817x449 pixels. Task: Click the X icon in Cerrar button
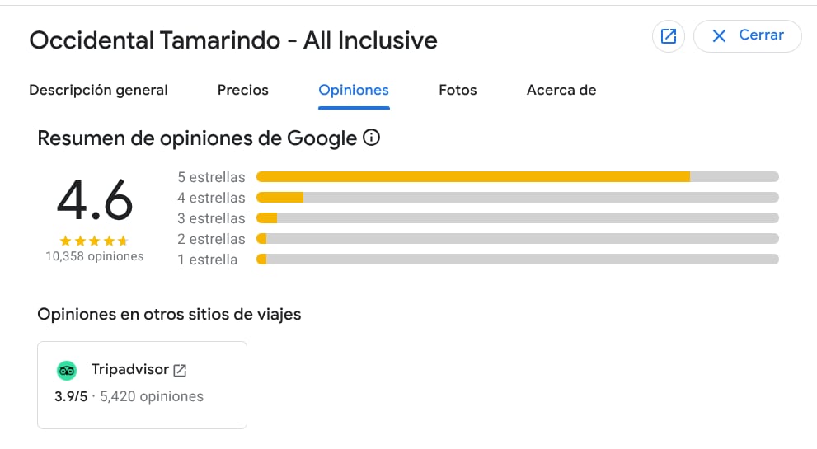click(x=719, y=36)
